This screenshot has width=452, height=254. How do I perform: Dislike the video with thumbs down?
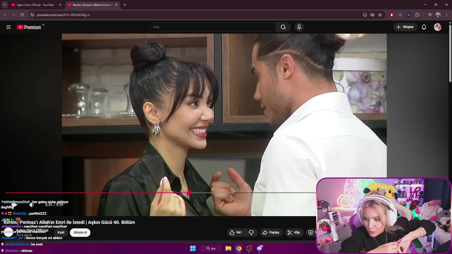pos(251,232)
